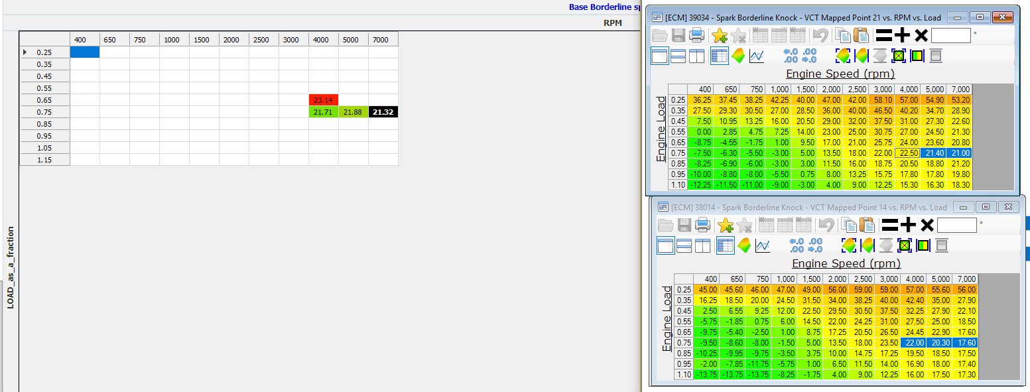
Task: Click the crossed green box icon in 39034 window
Action: click(899, 56)
